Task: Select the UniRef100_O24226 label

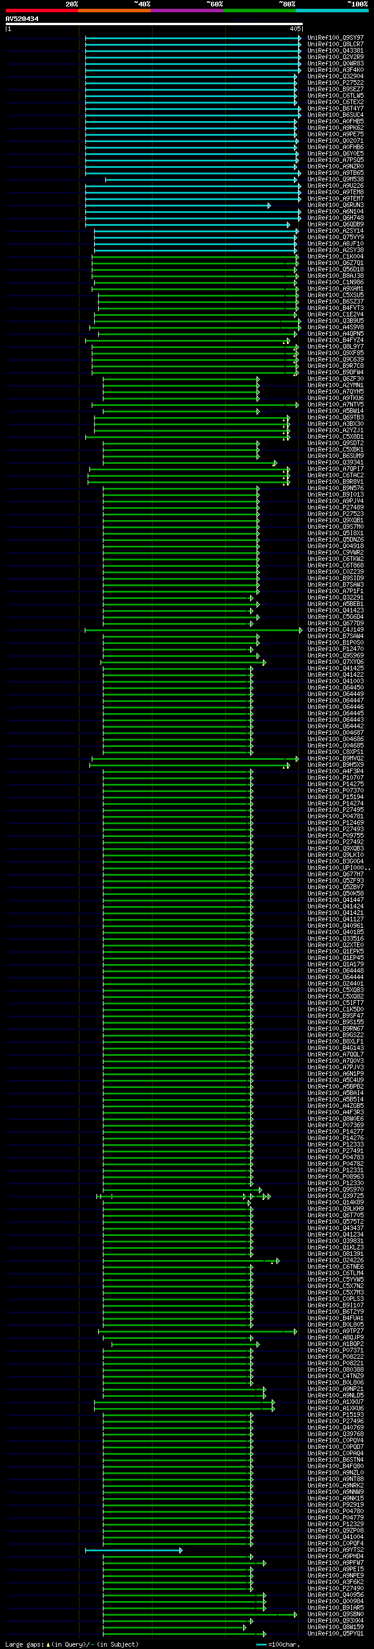Action: (x=335, y=1261)
